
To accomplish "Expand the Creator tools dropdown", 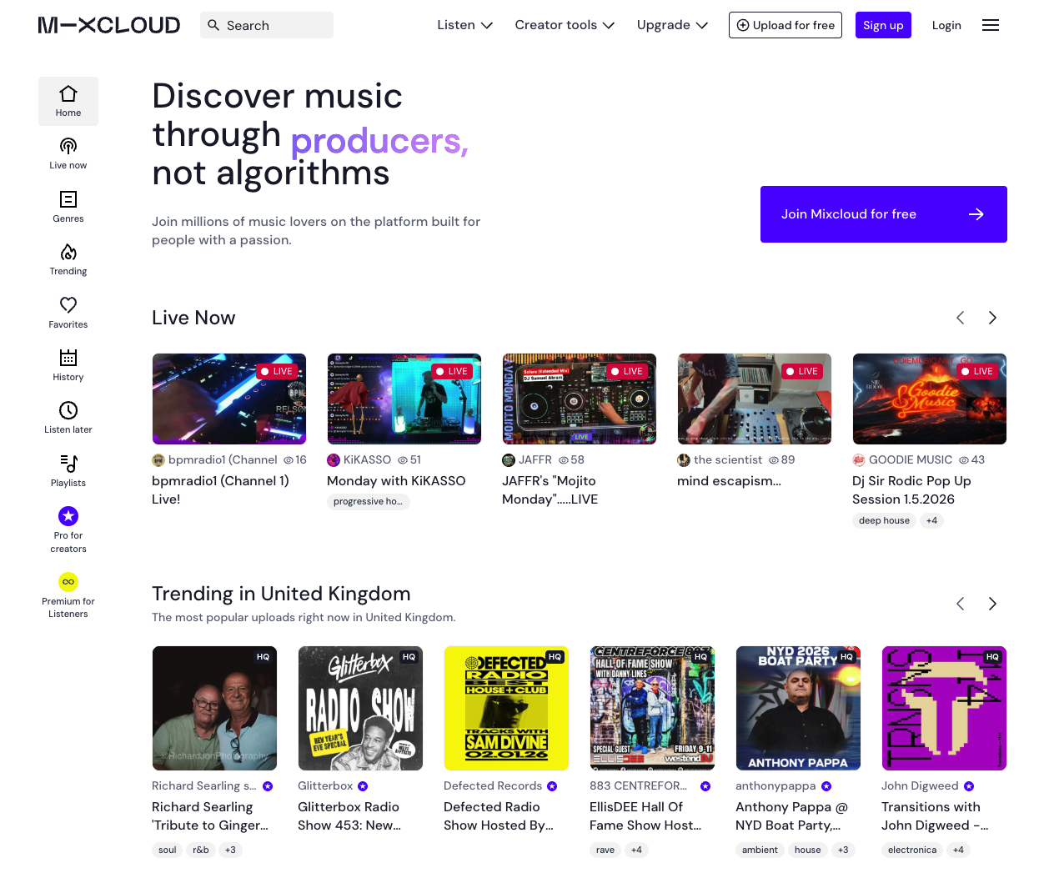I will (x=565, y=25).
